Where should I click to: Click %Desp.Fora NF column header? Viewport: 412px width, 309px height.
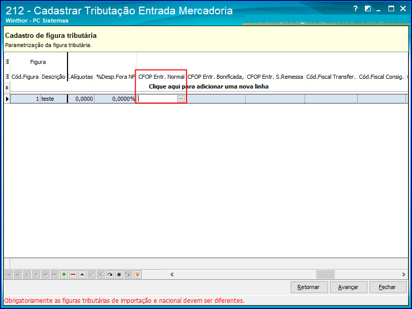click(116, 77)
